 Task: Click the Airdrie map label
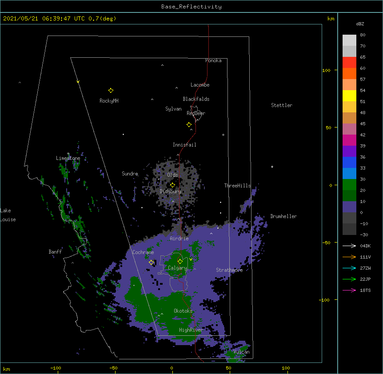click(x=179, y=239)
